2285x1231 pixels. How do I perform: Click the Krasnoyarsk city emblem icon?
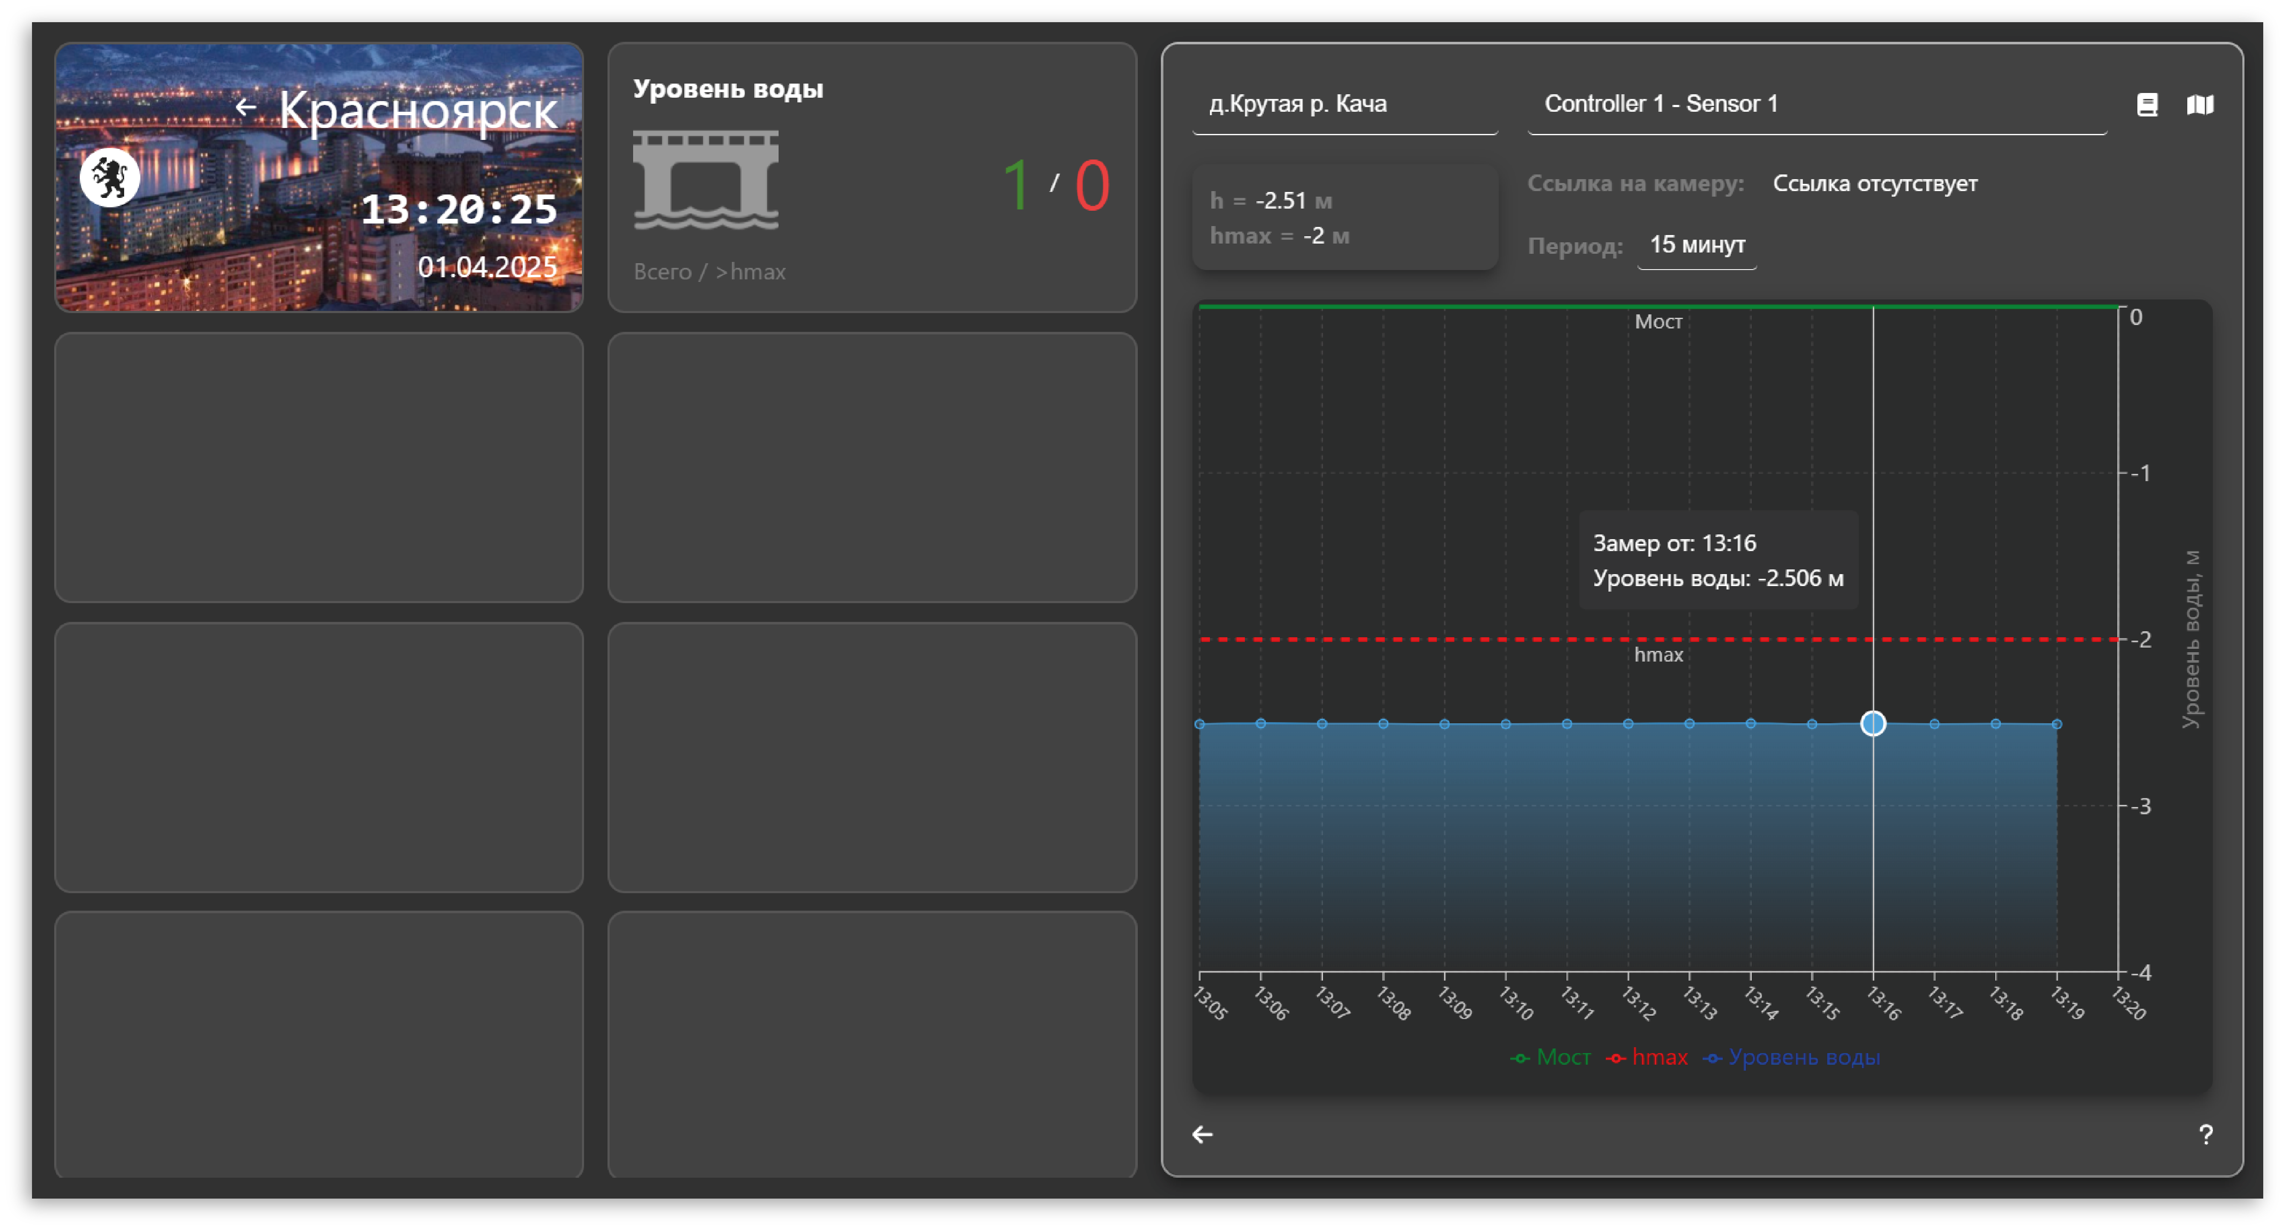pos(109,177)
